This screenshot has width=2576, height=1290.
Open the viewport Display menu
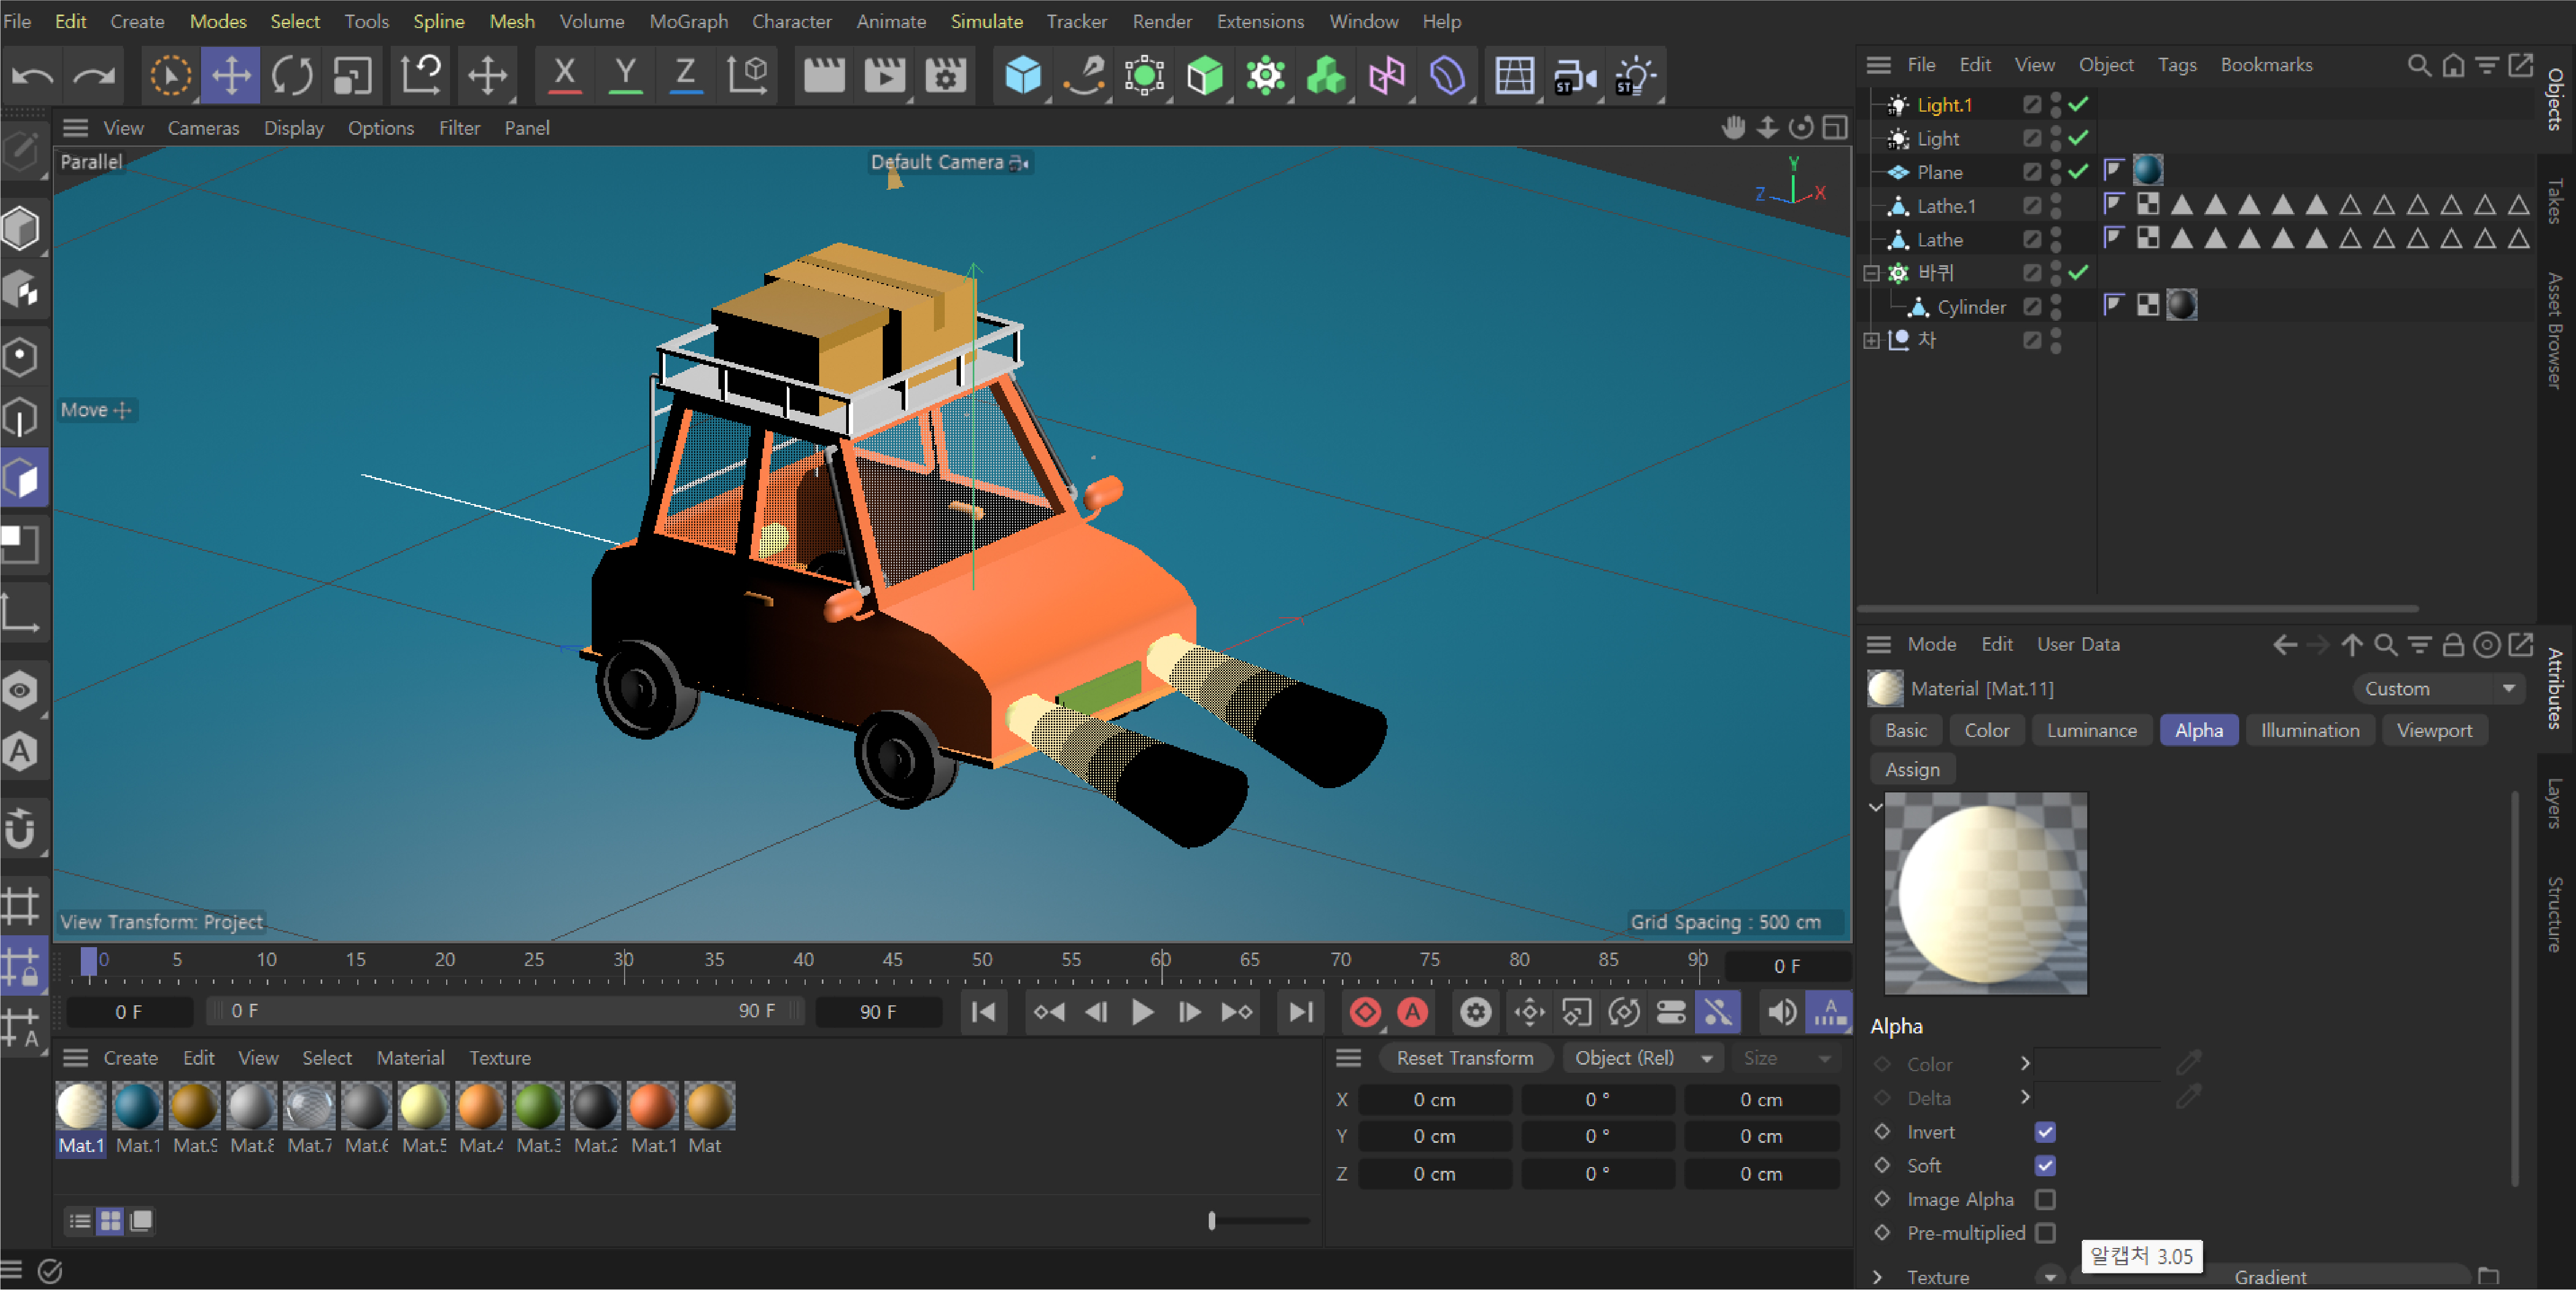[x=293, y=128]
